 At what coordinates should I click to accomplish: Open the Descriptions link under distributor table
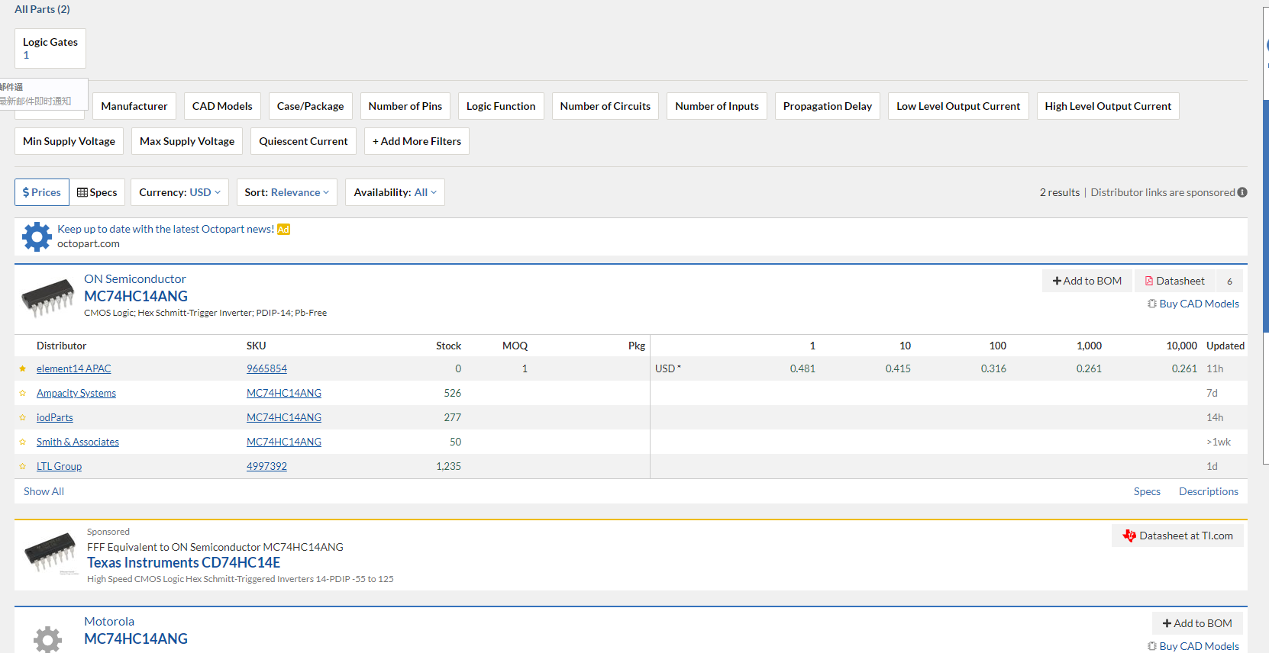tap(1209, 491)
